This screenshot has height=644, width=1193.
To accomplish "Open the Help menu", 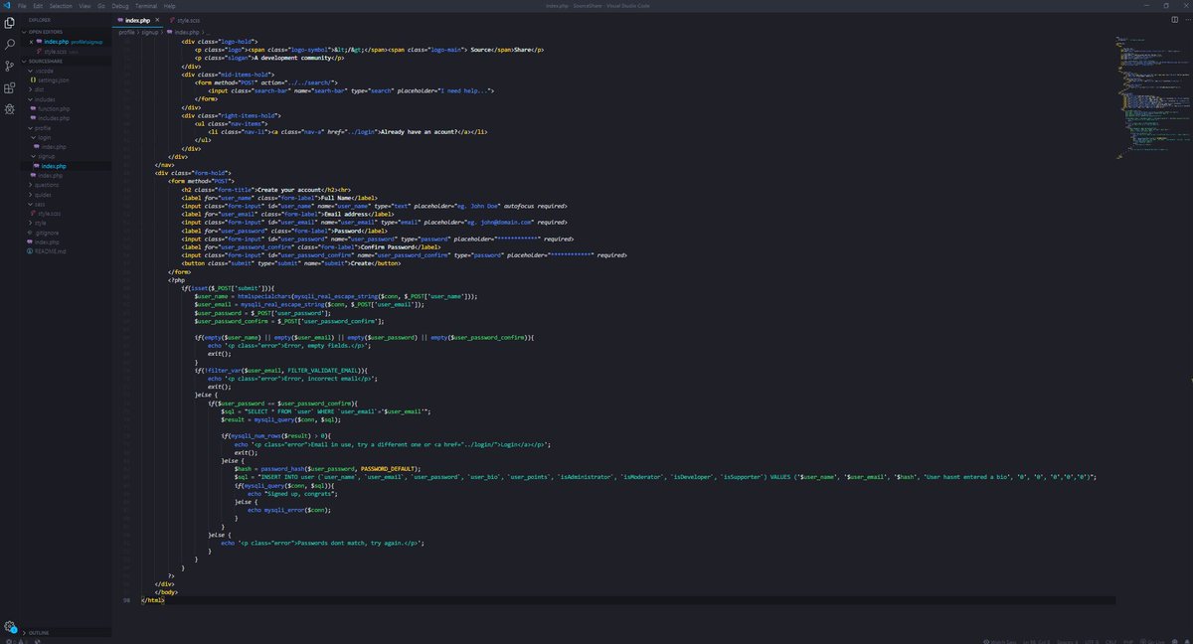I will [169, 6].
